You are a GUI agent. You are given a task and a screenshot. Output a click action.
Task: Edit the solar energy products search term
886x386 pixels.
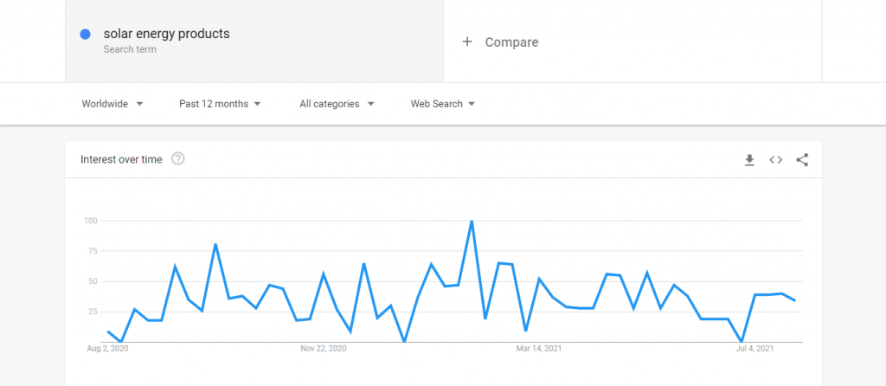tap(167, 34)
